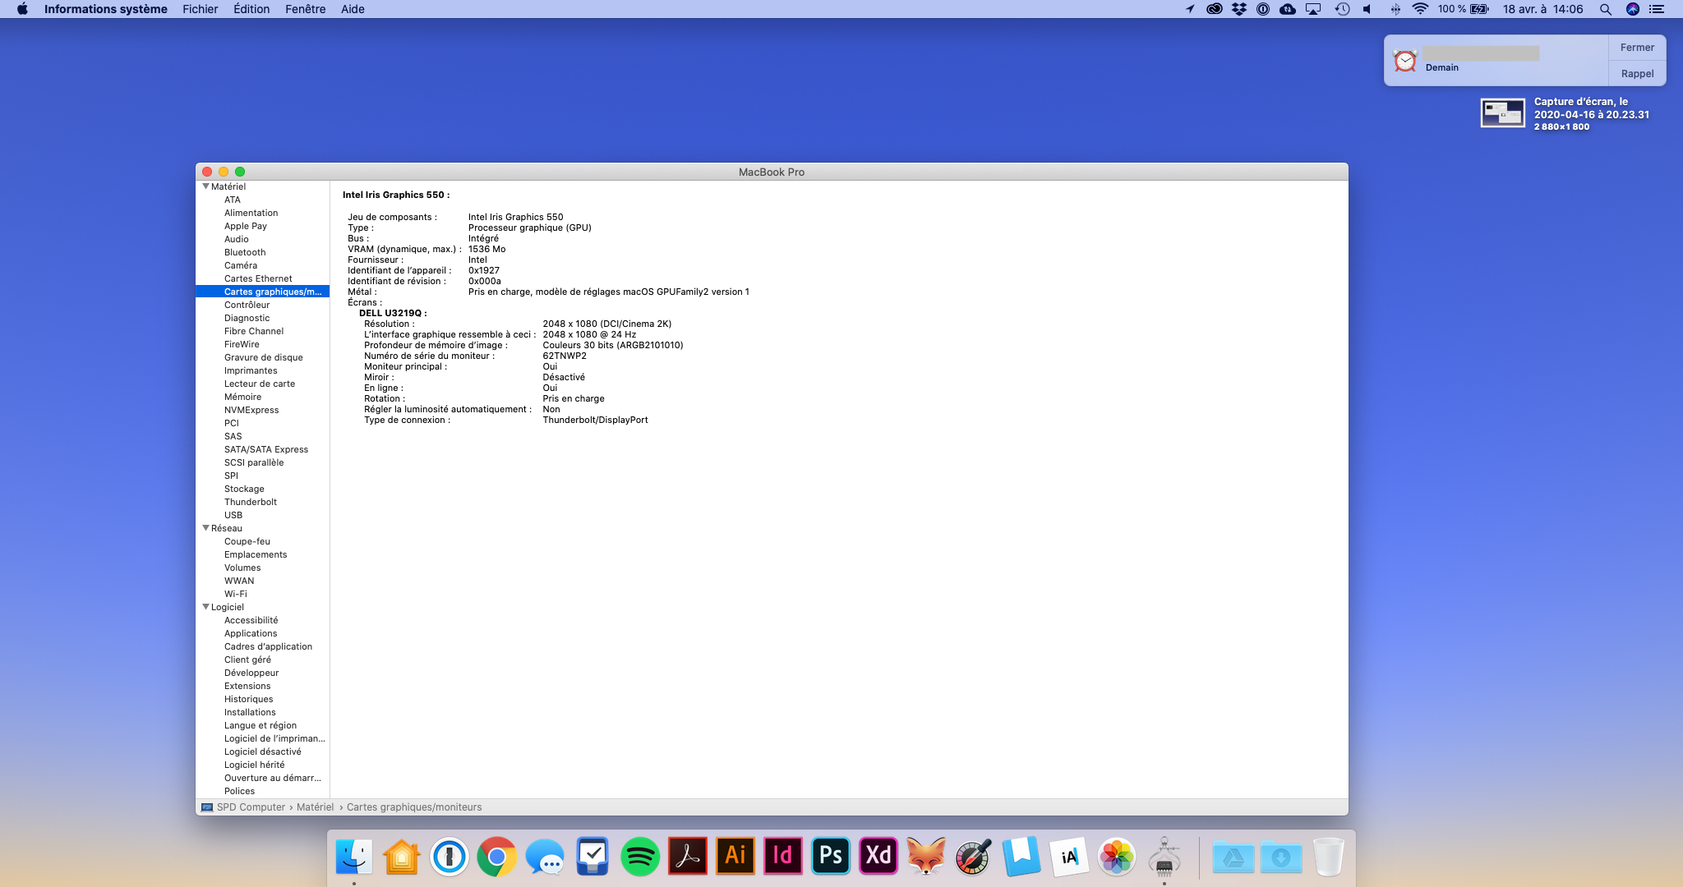
Task: Open Spotlight search magnifier in menu bar
Action: tap(1605, 9)
